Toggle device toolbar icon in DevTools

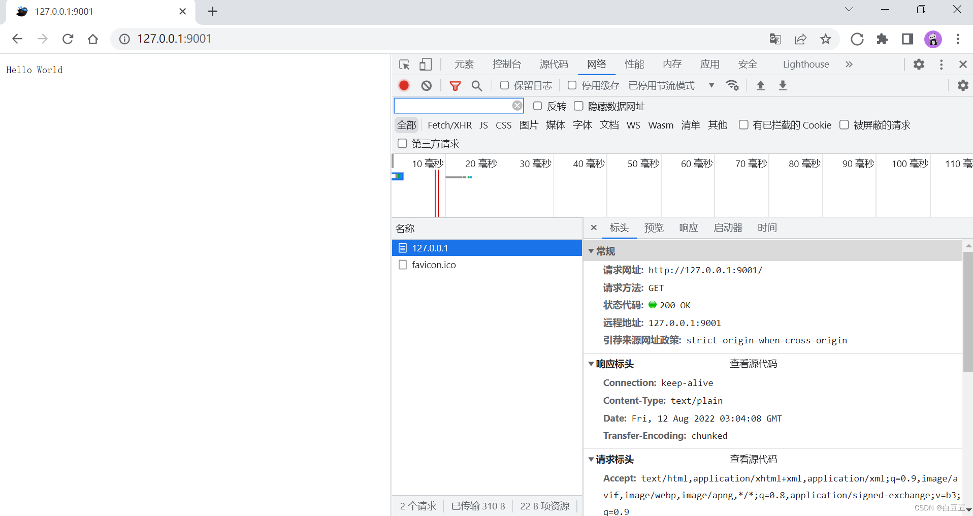426,64
